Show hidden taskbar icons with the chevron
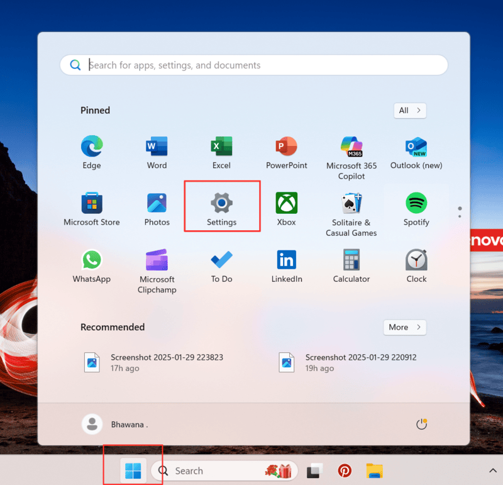Screen dimensions: 503x485 pos(492,470)
